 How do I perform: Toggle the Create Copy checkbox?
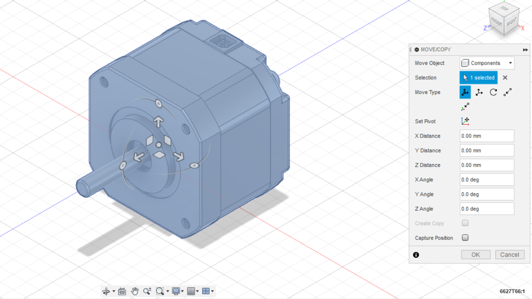click(x=465, y=223)
